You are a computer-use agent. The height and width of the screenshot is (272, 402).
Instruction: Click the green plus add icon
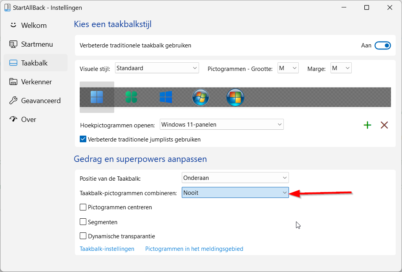367,125
